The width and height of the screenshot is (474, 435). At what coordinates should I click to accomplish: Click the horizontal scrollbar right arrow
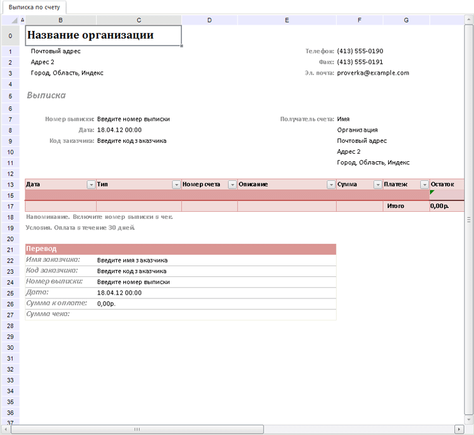tap(459, 429)
